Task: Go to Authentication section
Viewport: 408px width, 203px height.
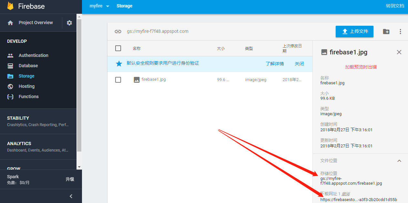Action: click(x=34, y=55)
